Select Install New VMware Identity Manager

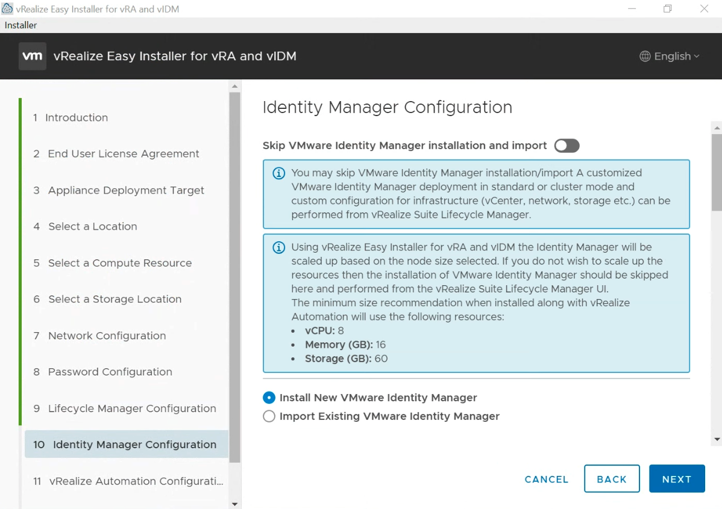[269, 398]
